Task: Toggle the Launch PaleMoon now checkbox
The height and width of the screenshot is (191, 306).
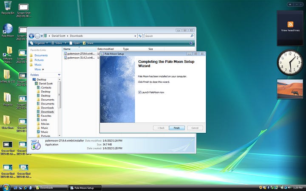Action: tap(139, 93)
